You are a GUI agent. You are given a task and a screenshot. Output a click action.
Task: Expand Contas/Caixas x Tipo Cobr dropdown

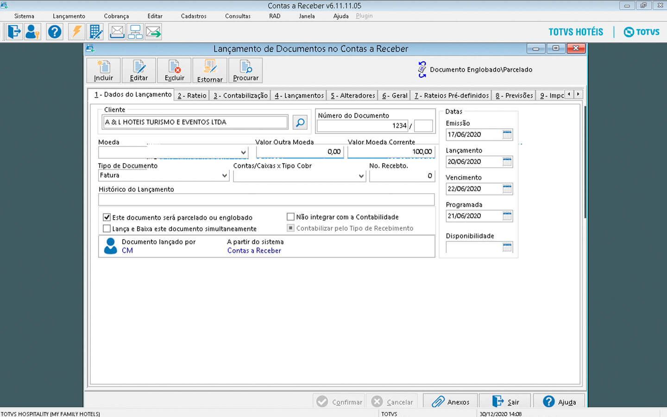click(361, 176)
